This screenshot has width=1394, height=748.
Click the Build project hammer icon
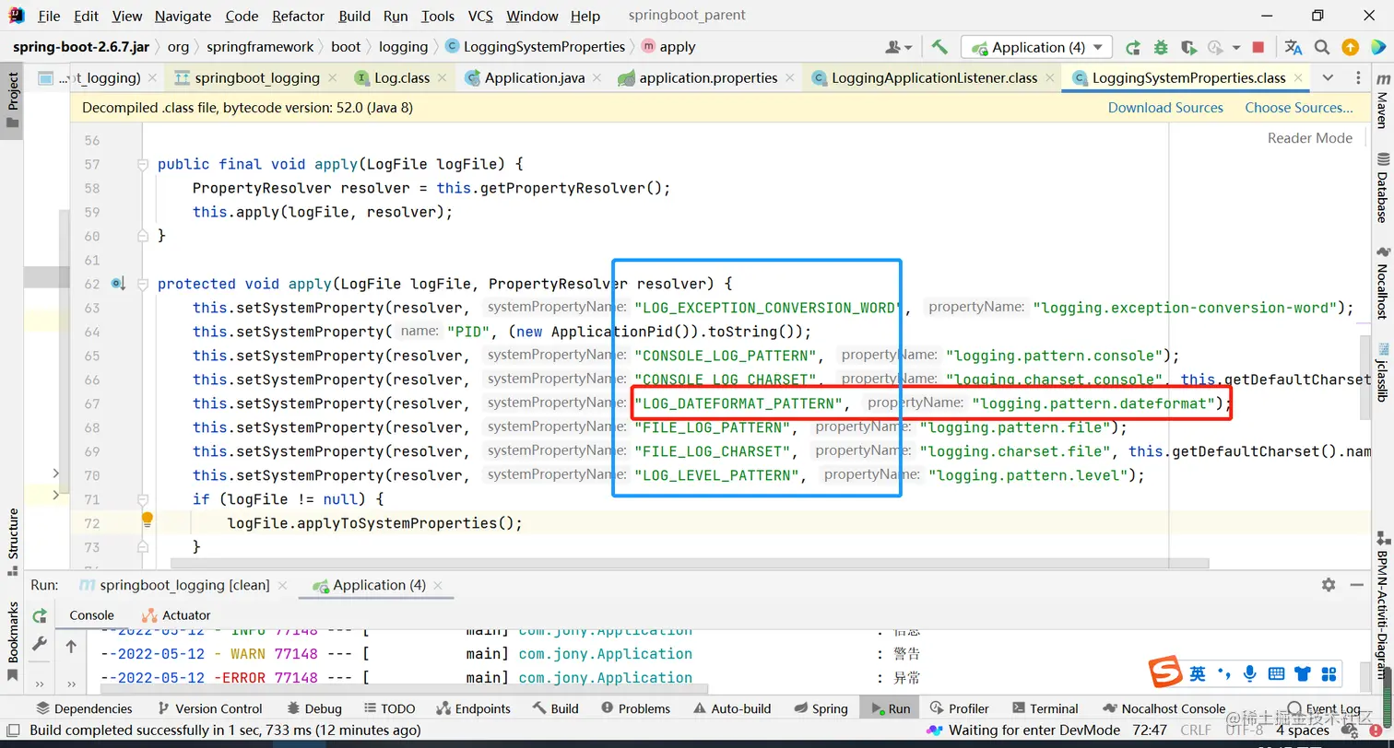939,47
